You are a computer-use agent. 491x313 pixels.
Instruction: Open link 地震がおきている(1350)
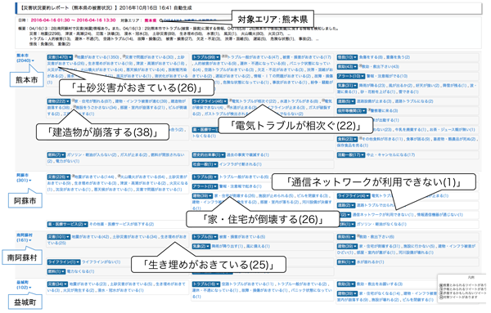tap(97, 57)
